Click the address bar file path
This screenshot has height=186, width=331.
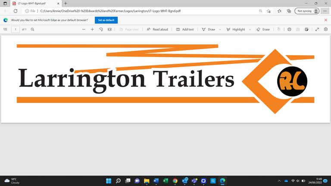(x=110, y=11)
